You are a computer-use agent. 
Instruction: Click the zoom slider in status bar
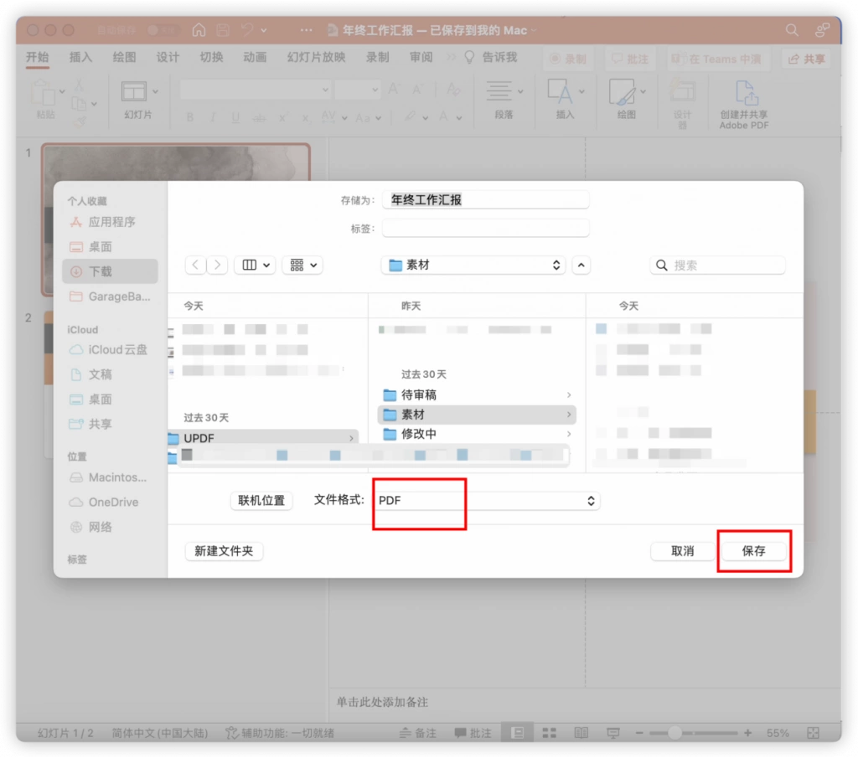coord(693,733)
